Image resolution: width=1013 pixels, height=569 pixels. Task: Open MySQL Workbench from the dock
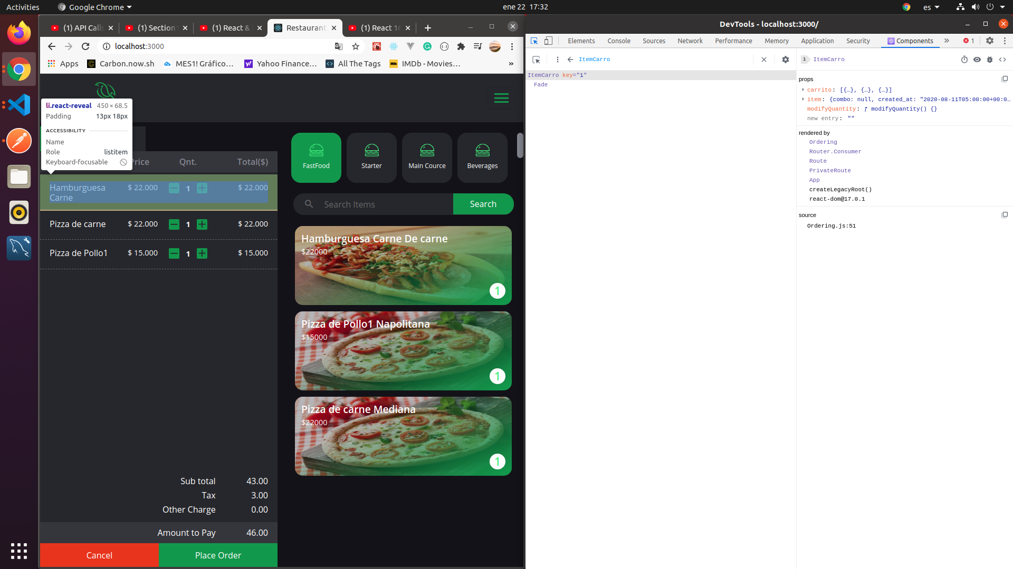point(19,248)
